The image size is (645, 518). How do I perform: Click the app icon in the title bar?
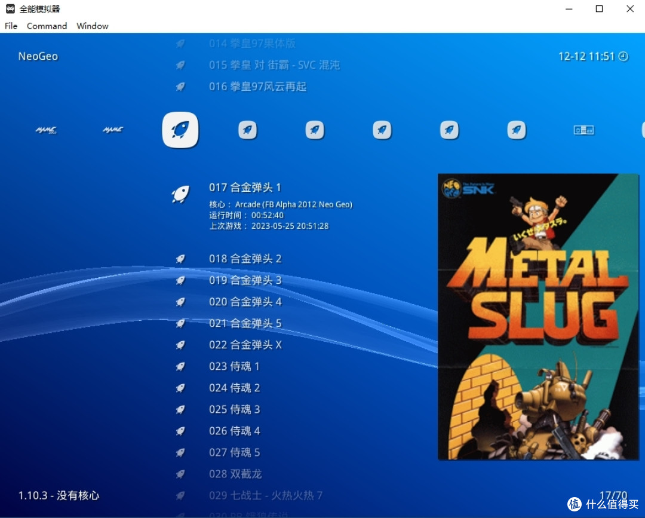click(x=10, y=8)
